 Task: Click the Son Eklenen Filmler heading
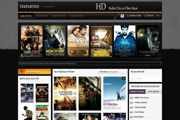point(64,72)
